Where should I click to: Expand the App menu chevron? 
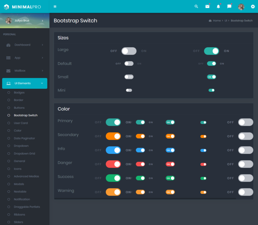click(42, 58)
